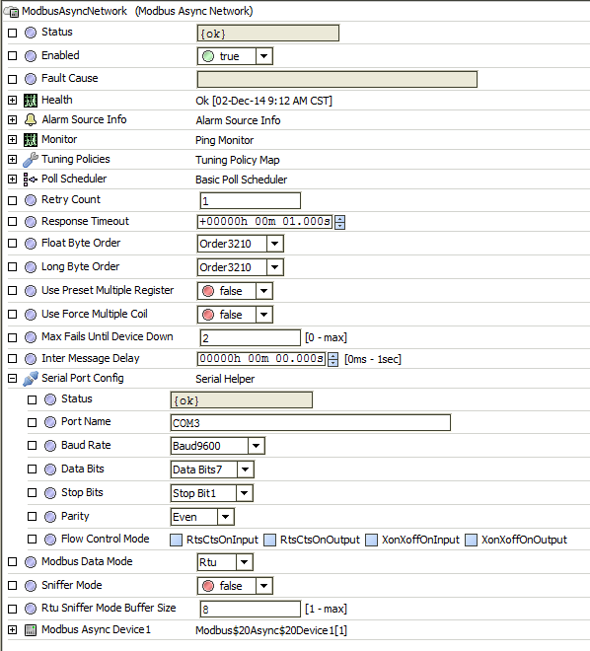Click the Modbus Async Device1 icon
Image resolution: width=590 pixels, height=651 pixels.
[31, 630]
